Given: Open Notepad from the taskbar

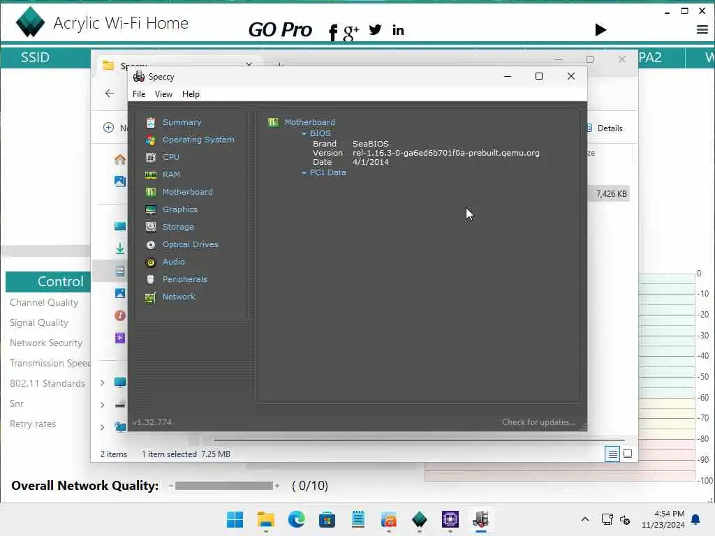Looking at the screenshot, I should 358,519.
